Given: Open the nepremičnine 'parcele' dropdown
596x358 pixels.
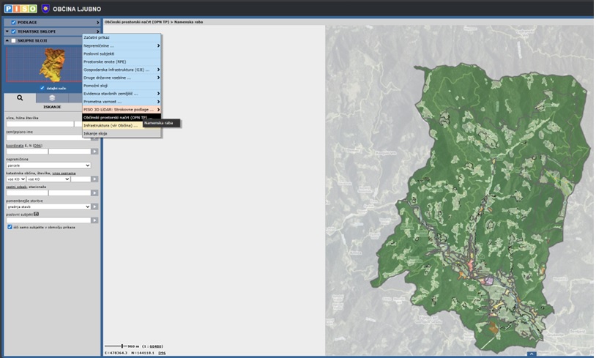Looking at the screenshot, I should pos(48,165).
